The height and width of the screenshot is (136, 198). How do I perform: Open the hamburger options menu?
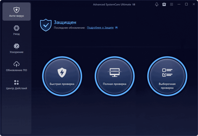coord(171,4)
